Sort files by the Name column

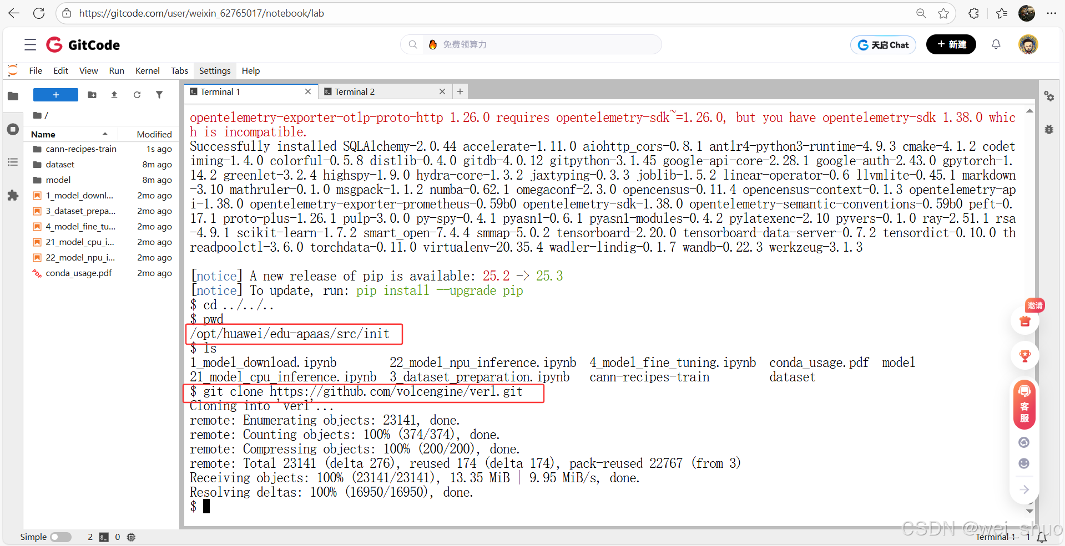(x=69, y=134)
